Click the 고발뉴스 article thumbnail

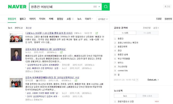coord(16,38)
